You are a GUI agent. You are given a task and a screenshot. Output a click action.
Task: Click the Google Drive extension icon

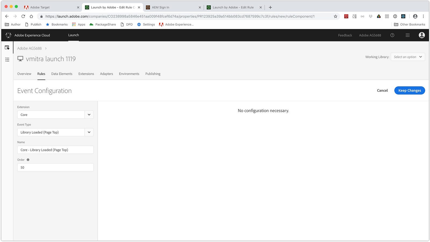coord(379,16)
